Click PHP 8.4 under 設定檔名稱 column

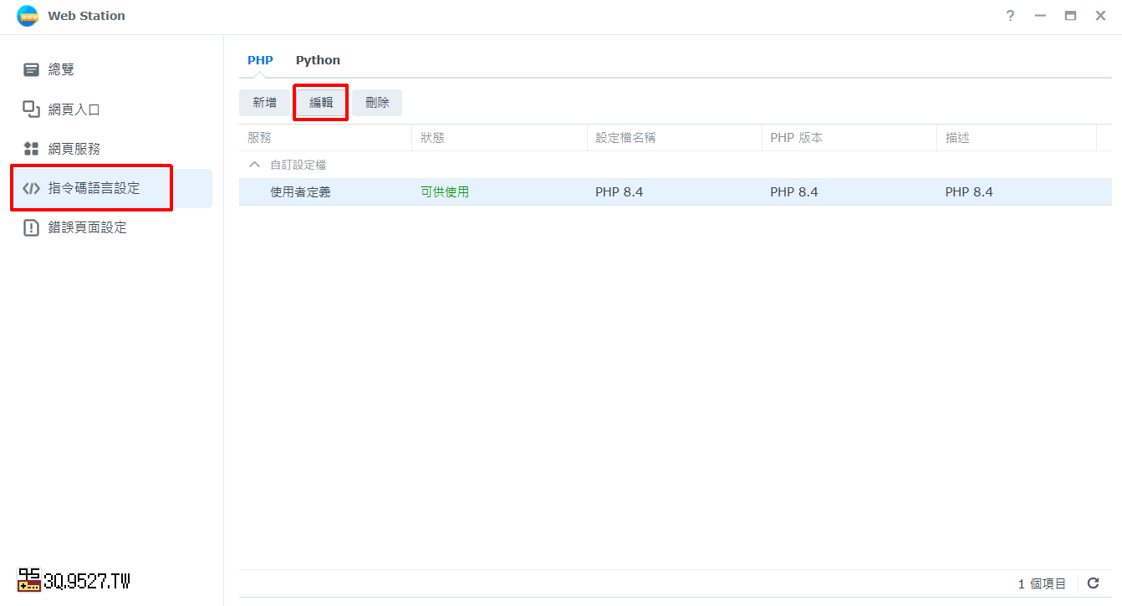(620, 192)
